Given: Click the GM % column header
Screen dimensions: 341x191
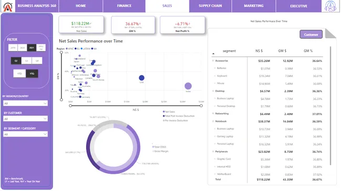Looking at the screenshot, I should pyautogui.click(x=308, y=51).
